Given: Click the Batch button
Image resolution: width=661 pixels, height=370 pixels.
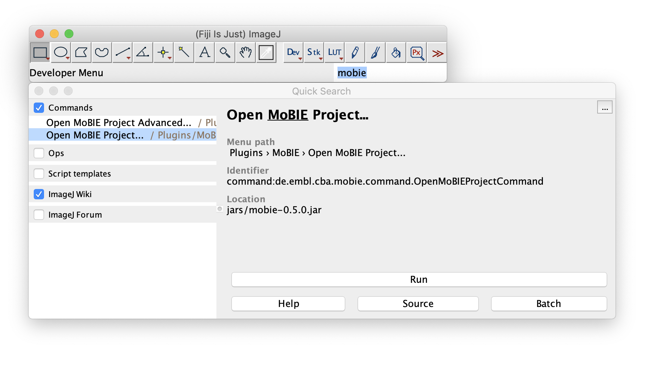Looking at the screenshot, I should click(x=549, y=304).
